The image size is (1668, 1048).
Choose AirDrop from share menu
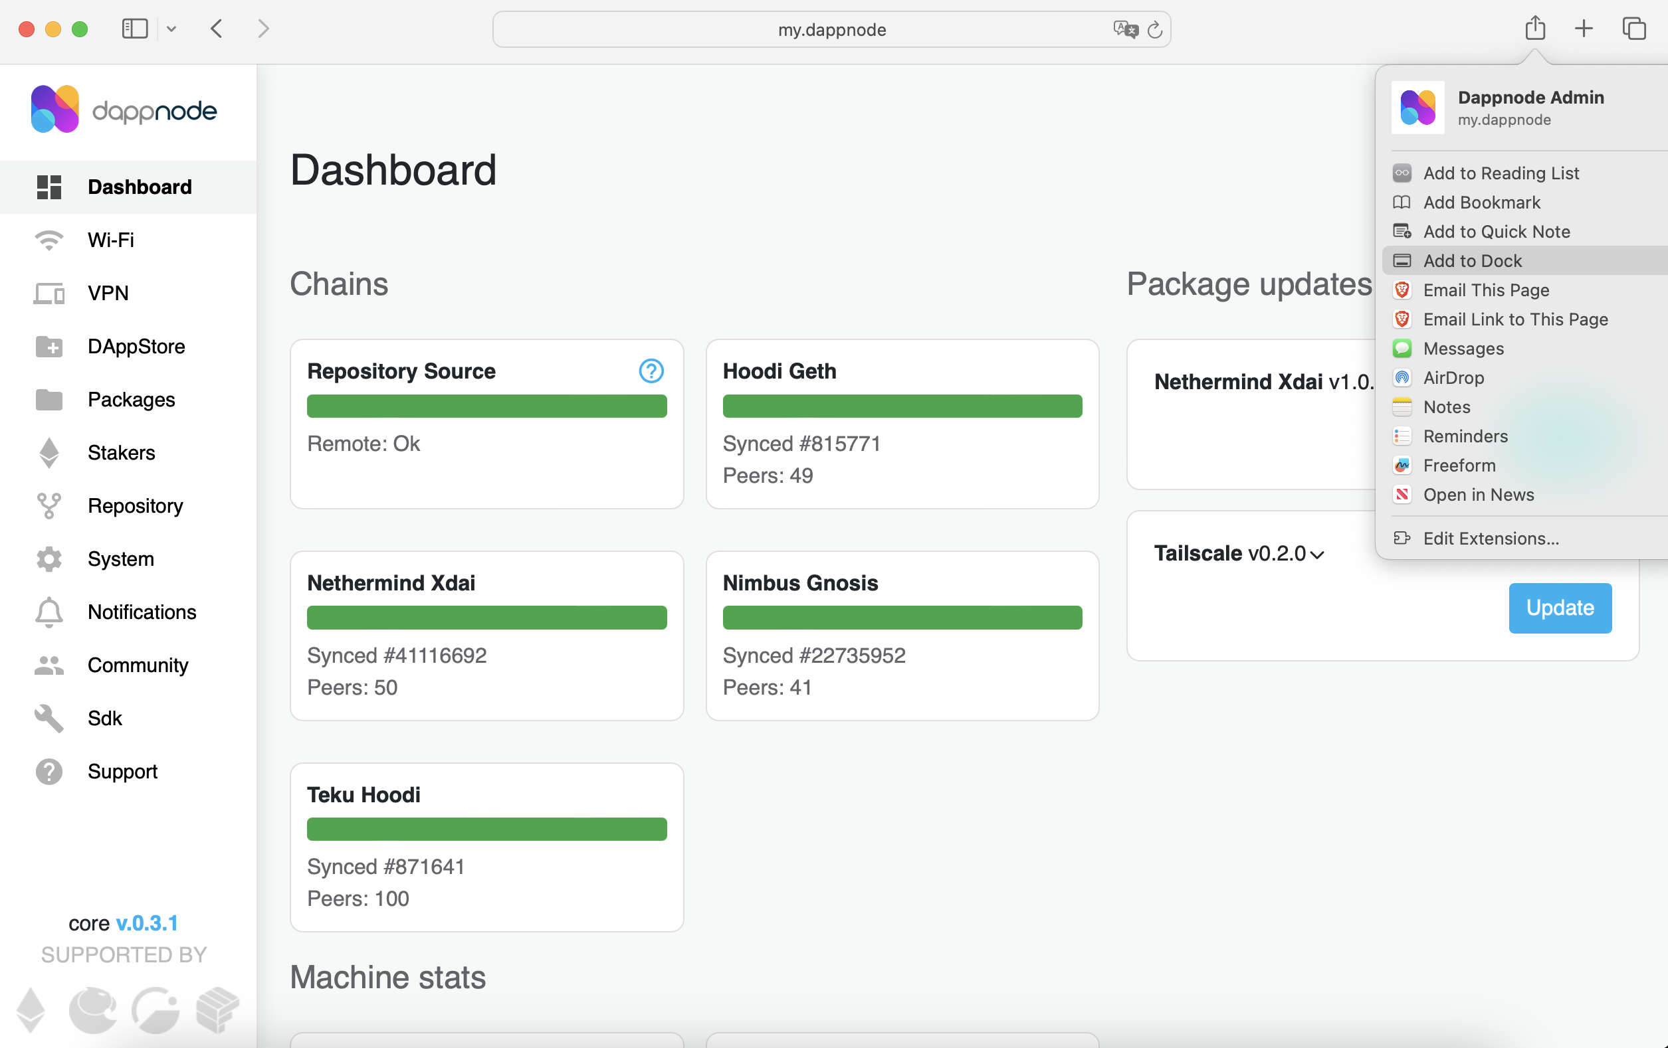[1453, 378]
